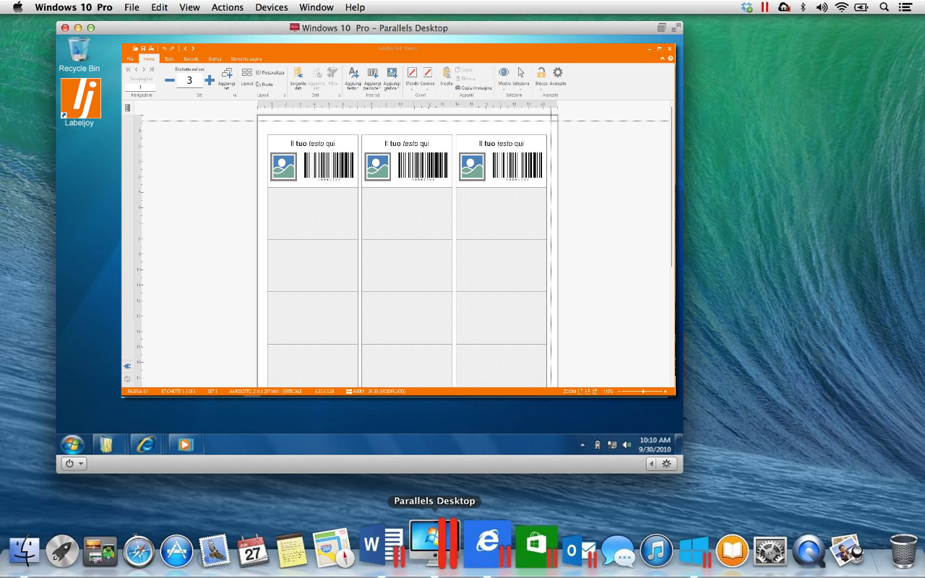This screenshot has height=578, width=925.
Task: Select image placeholder in second label
Action: (378, 167)
